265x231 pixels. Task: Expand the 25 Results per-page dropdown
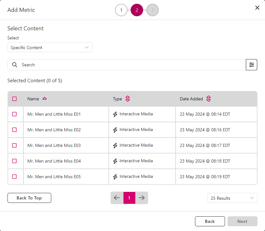[x=232, y=198]
